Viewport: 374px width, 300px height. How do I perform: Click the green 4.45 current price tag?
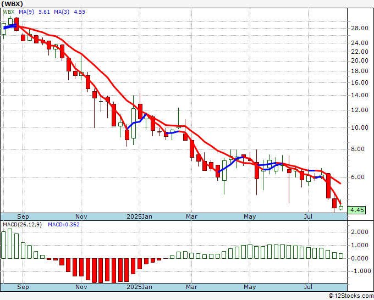(356, 210)
